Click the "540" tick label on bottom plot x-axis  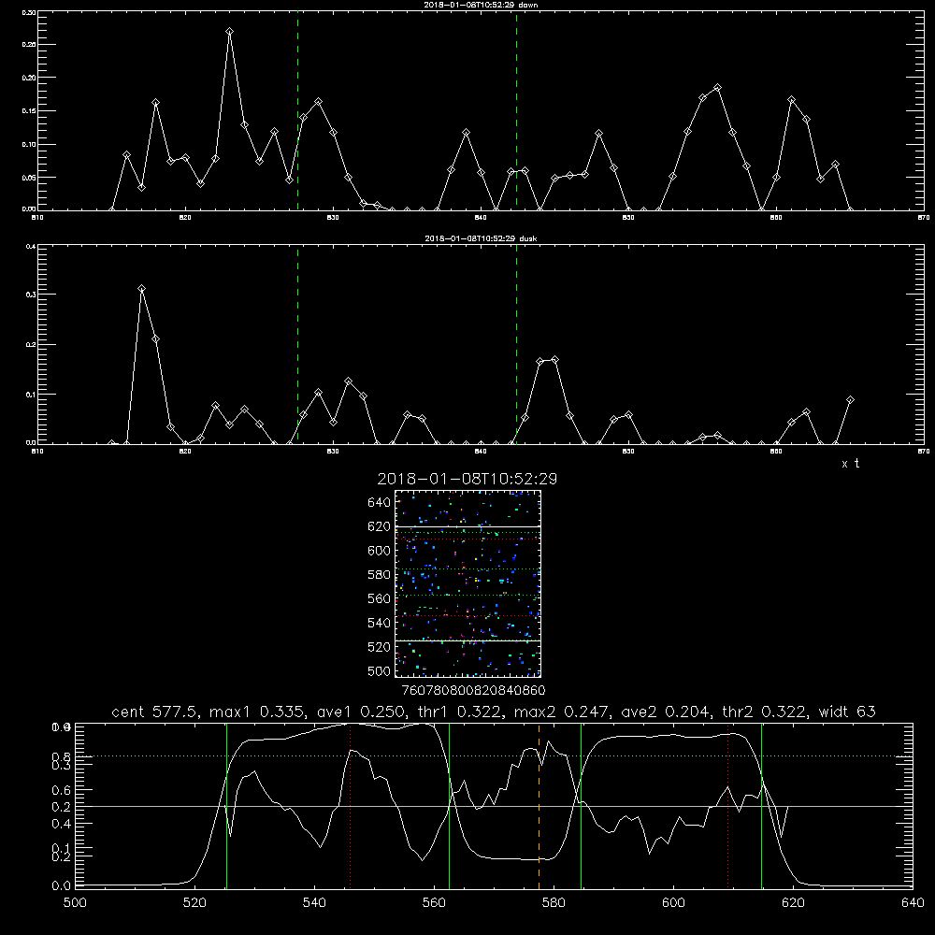pyautogui.click(x=314, y=903)
